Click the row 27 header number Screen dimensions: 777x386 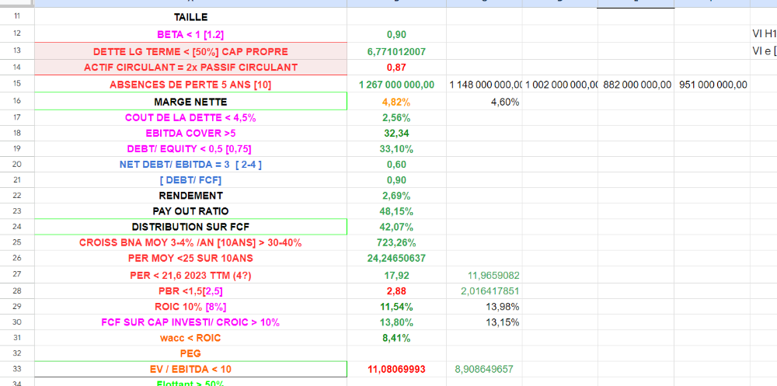click(17, 274)
